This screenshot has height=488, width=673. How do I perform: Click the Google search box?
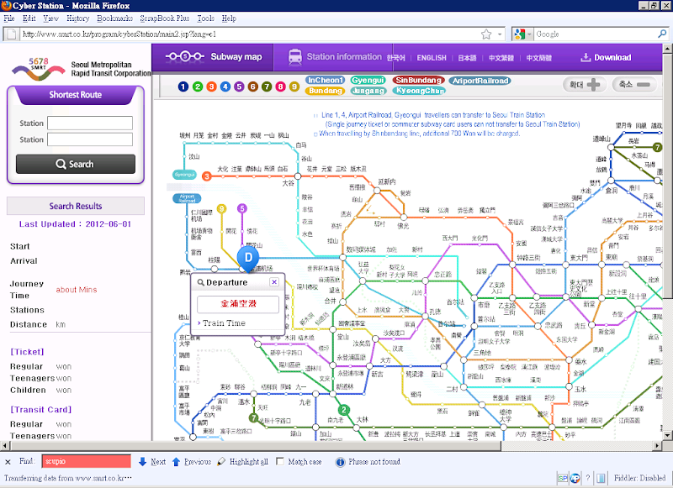click(596, 34)
